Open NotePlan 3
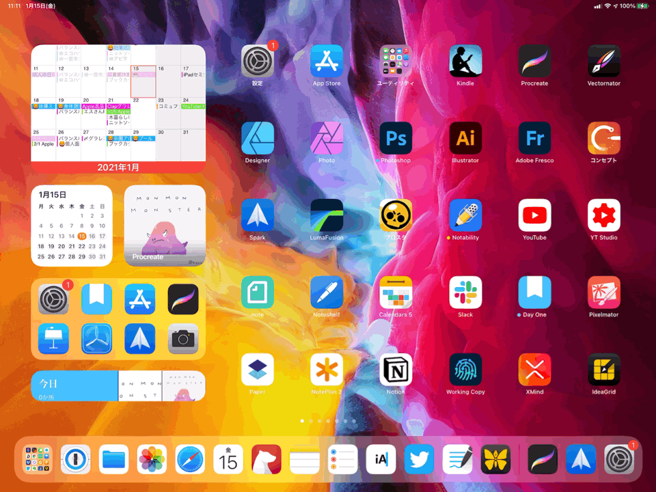The height and width of the screenshot is (492, 656). (327, 370)
